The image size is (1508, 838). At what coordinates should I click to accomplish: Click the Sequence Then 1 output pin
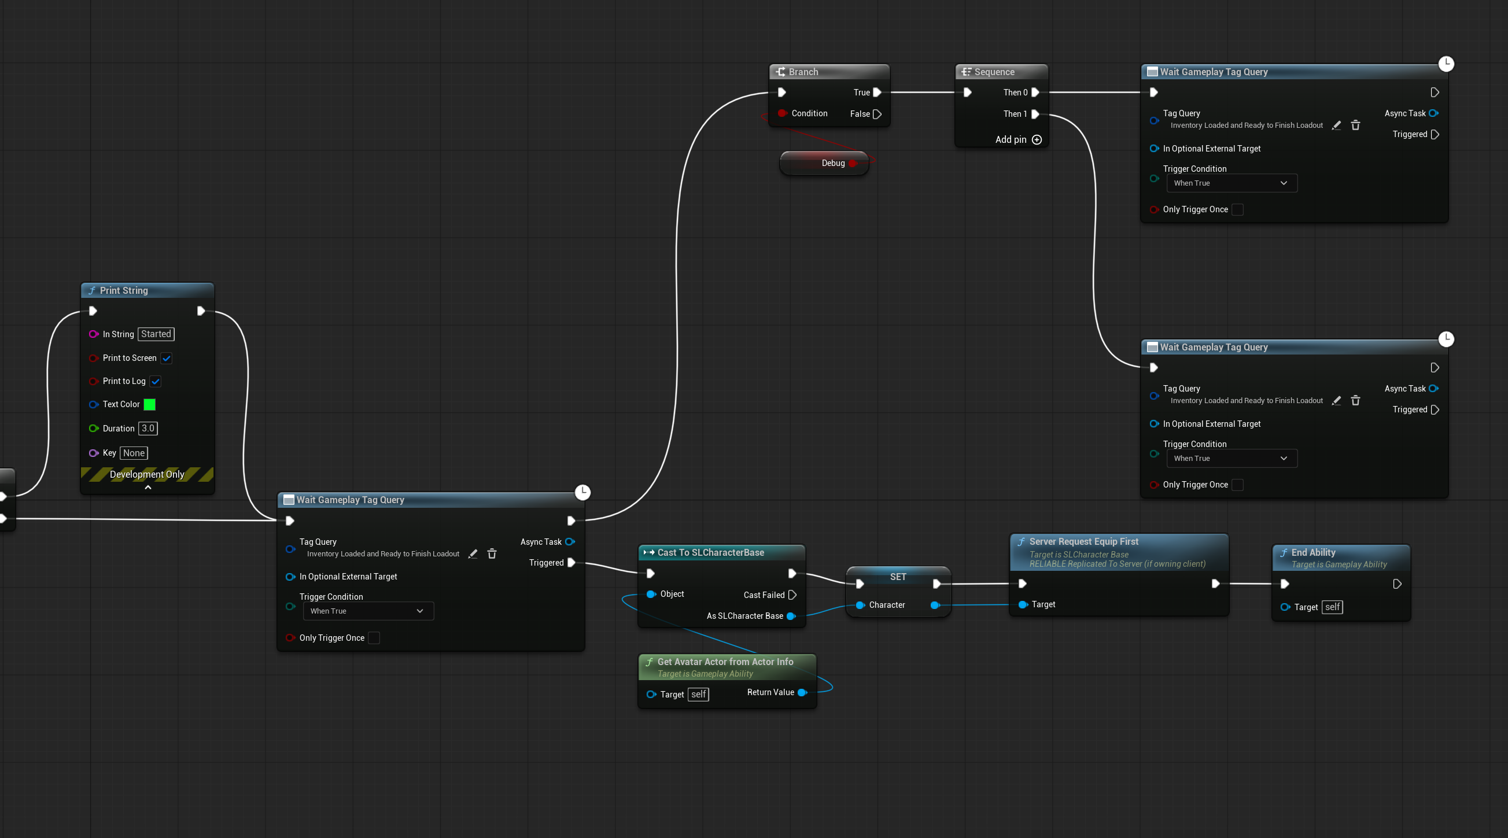[1035, 114]
